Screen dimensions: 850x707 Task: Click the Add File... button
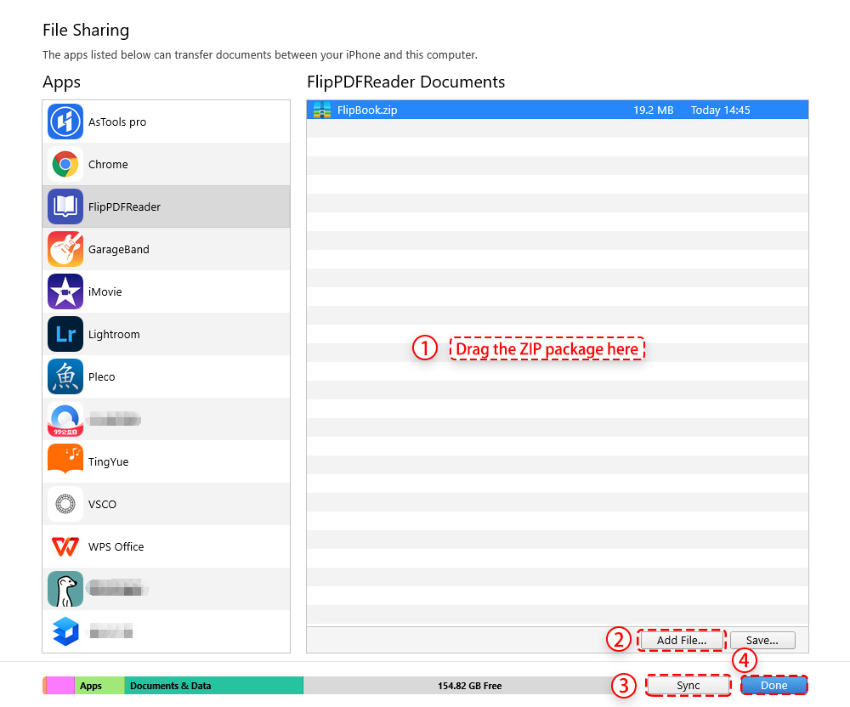[x=682, y=641]
